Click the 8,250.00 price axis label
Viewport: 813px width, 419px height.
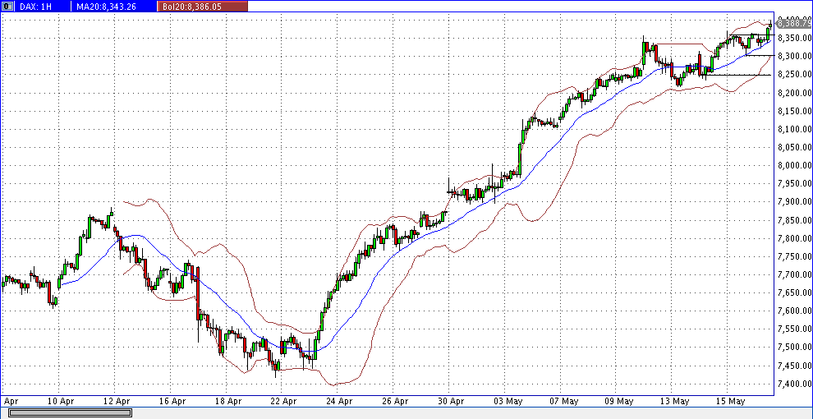(794, 74)
